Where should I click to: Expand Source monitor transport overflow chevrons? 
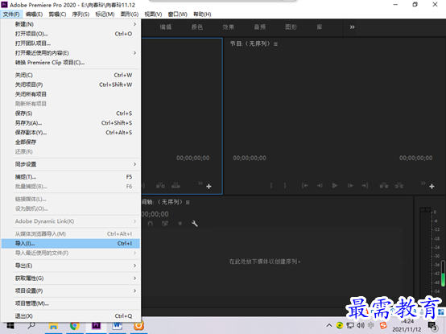click(200, 183)
